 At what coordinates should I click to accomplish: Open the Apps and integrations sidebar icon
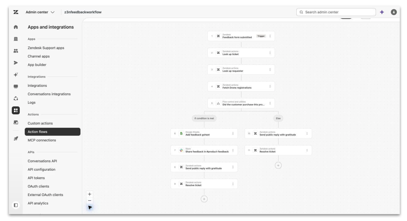pyautogui.click(x=16, y=110)
